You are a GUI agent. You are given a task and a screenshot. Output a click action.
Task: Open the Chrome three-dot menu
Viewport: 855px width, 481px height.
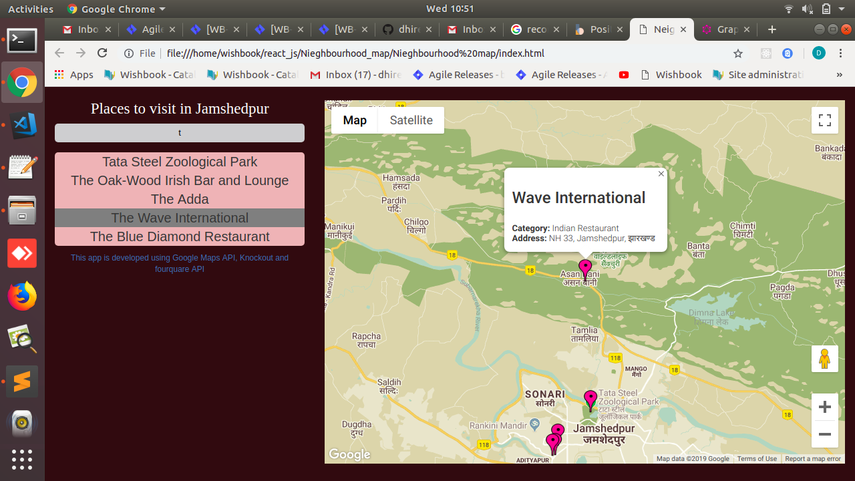click(840, 53)
